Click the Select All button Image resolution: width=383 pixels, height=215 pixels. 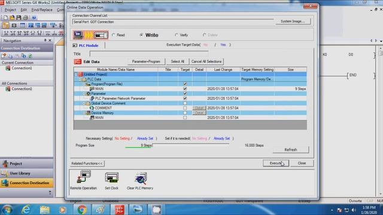pyautogui.click(x=177, y=62)
